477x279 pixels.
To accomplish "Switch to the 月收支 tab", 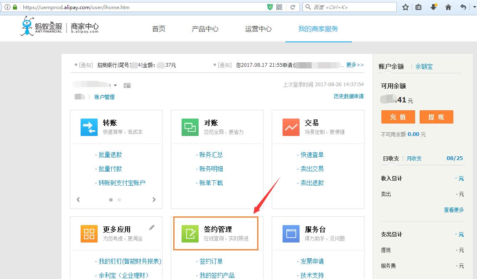I will 414,158.
